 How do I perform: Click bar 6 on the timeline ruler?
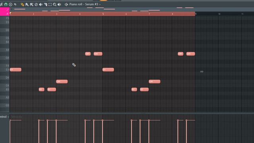[x=126, y=14]
